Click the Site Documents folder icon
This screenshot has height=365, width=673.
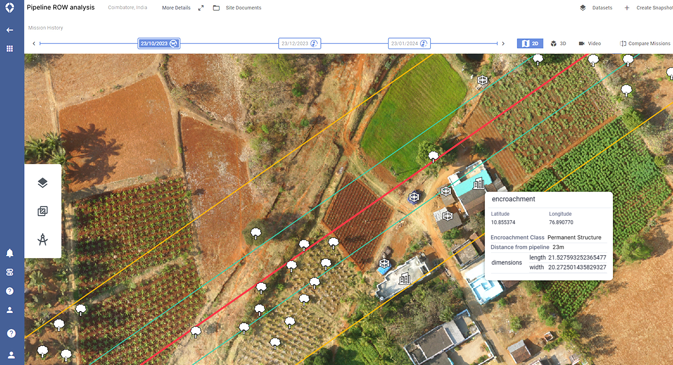tap(216, 8)
